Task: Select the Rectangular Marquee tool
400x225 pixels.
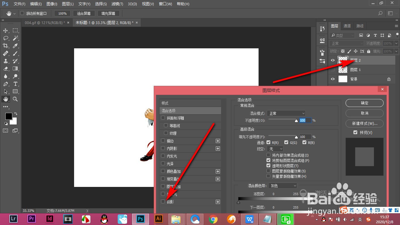Action: [15, 30]
